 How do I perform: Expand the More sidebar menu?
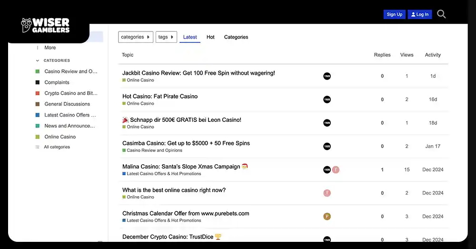[x=50, y=48]
